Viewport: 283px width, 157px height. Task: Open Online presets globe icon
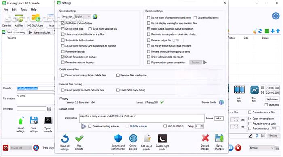coord(133,139)
